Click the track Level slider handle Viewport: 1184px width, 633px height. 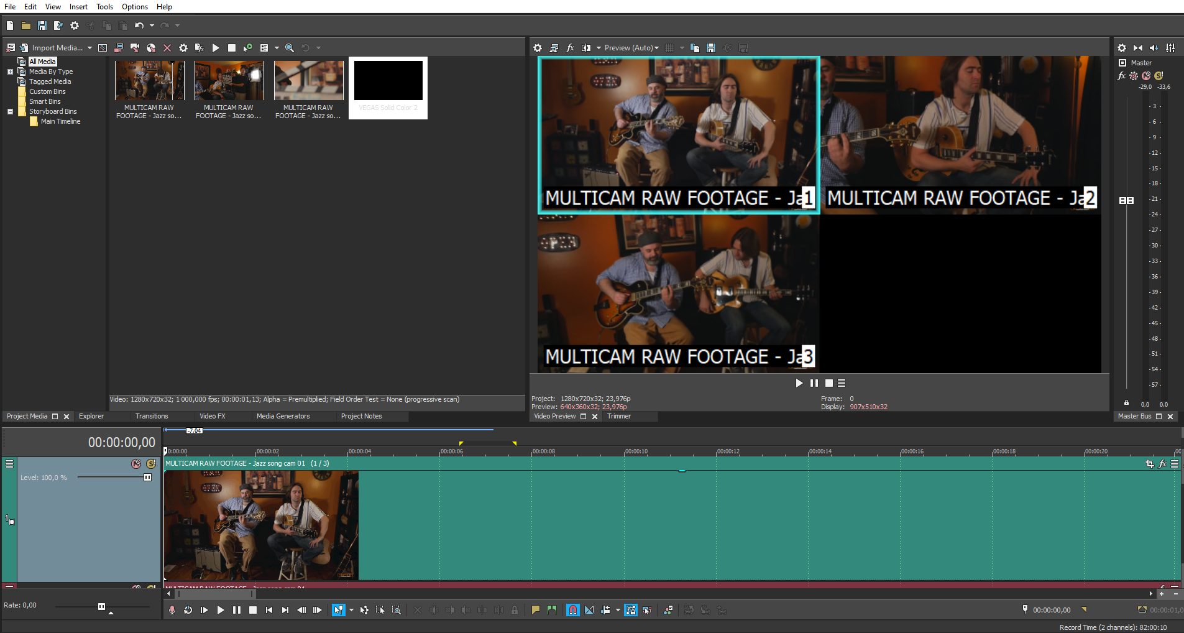coord(147,478)
